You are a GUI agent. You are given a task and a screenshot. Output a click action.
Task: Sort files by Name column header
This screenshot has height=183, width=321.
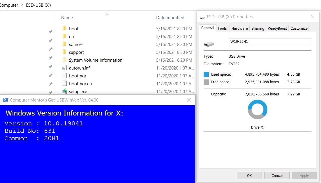(x=67, y=18)
